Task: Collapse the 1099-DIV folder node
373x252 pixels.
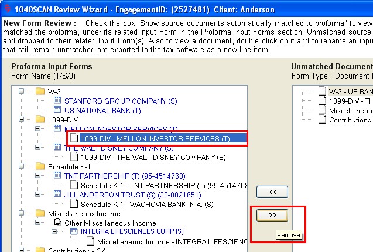Action: 22,120
